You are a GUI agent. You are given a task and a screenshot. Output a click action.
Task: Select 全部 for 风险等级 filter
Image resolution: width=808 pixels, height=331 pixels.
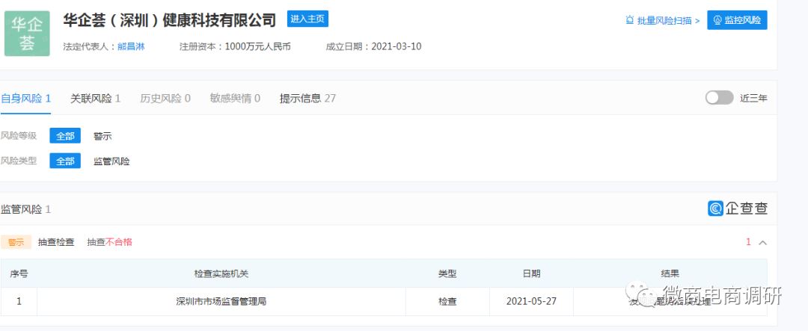pyautogui.click(x=65, y=136)
